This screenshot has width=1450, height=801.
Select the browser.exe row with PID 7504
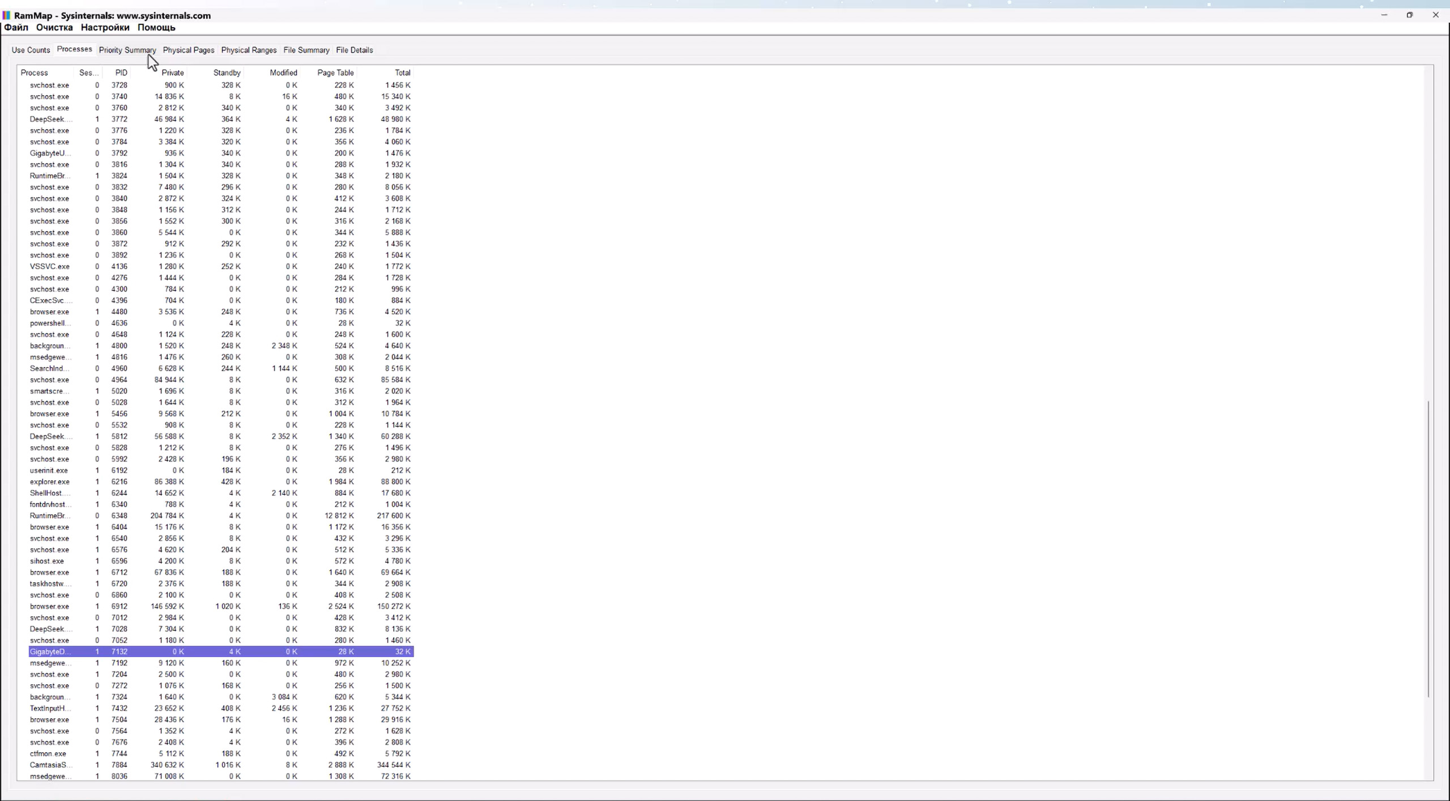221,719
